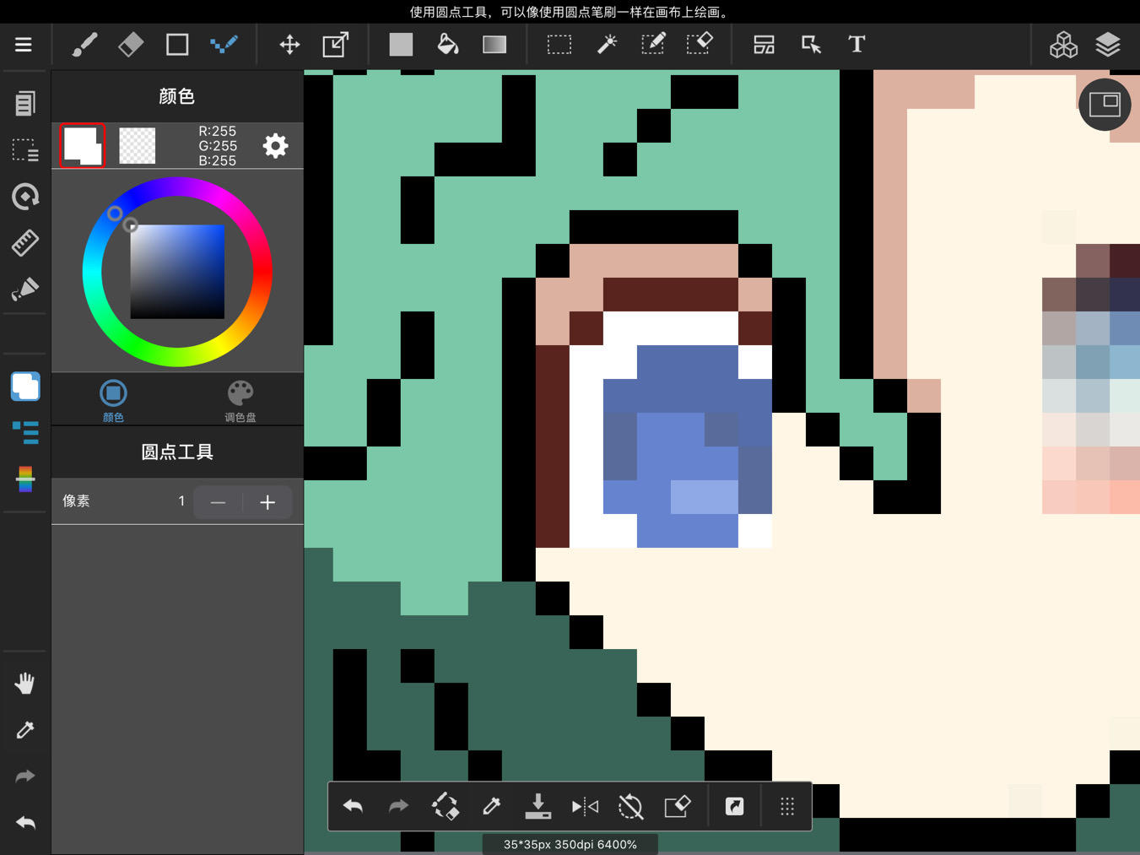This screenshot has height=855, width=1140.
Task: Toggle the canvas navigator window button
Action: pos(1105,105)
